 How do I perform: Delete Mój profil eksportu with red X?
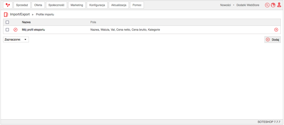coord(276,30)
